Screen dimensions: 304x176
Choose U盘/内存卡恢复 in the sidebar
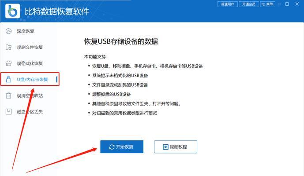(x=30, y=79)
